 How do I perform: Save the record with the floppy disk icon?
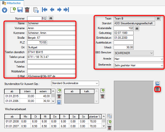coord(20,10)
